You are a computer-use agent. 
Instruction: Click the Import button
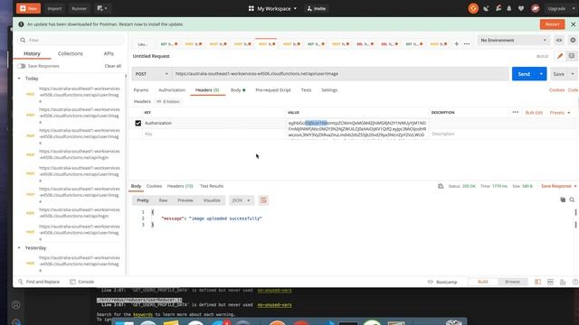[54, 8]
